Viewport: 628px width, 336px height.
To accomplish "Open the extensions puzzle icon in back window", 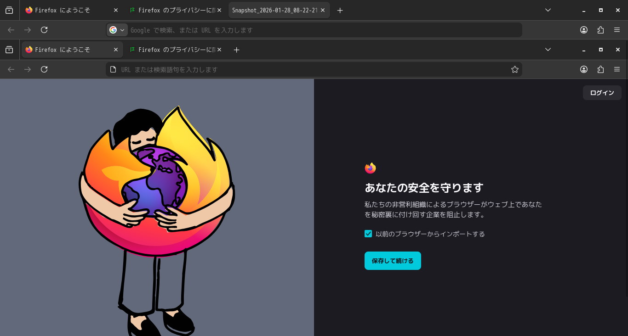I will pyautogui.click(x=600, y=30).
